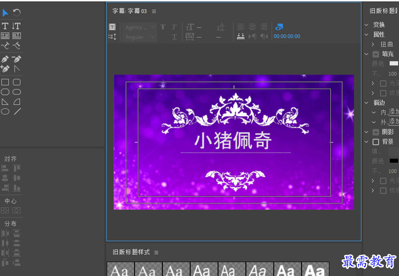This screenshot has width=399, height=276.
Task: Open the Regular font style dropdown
Action: (139, 37)
